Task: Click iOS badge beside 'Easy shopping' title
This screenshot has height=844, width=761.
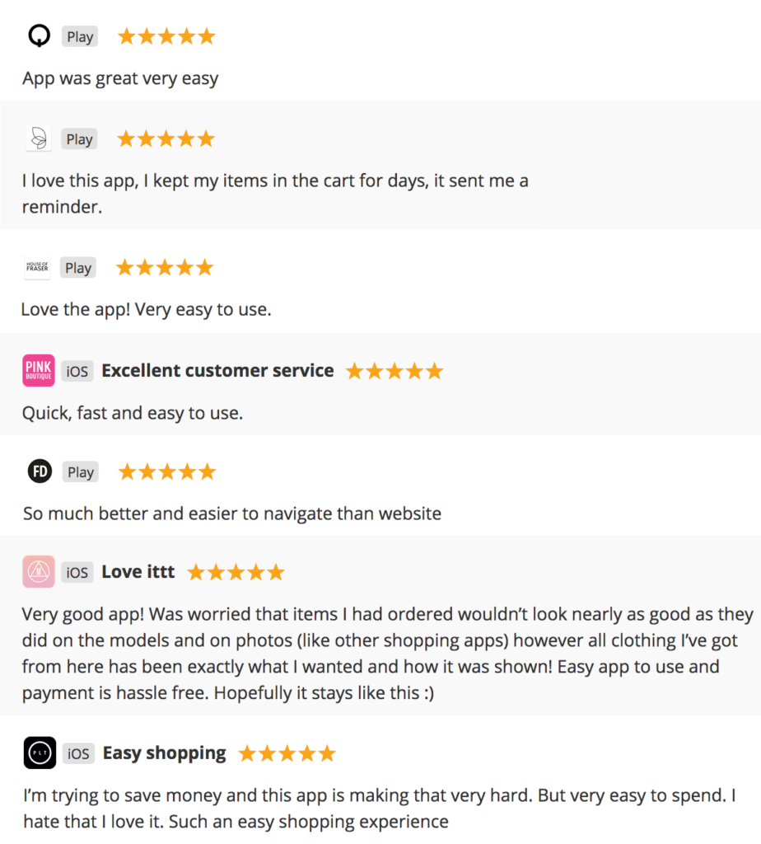Action: coord(78,753)
